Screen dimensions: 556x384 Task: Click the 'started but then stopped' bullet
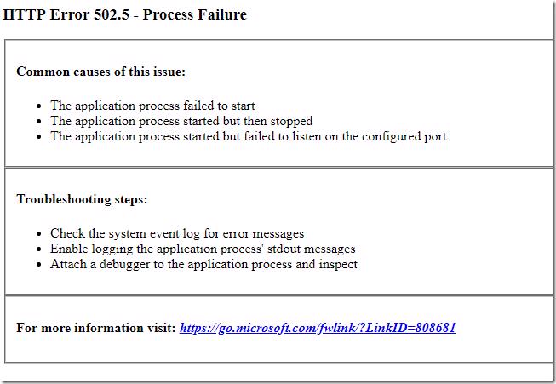tap(181, 121)
